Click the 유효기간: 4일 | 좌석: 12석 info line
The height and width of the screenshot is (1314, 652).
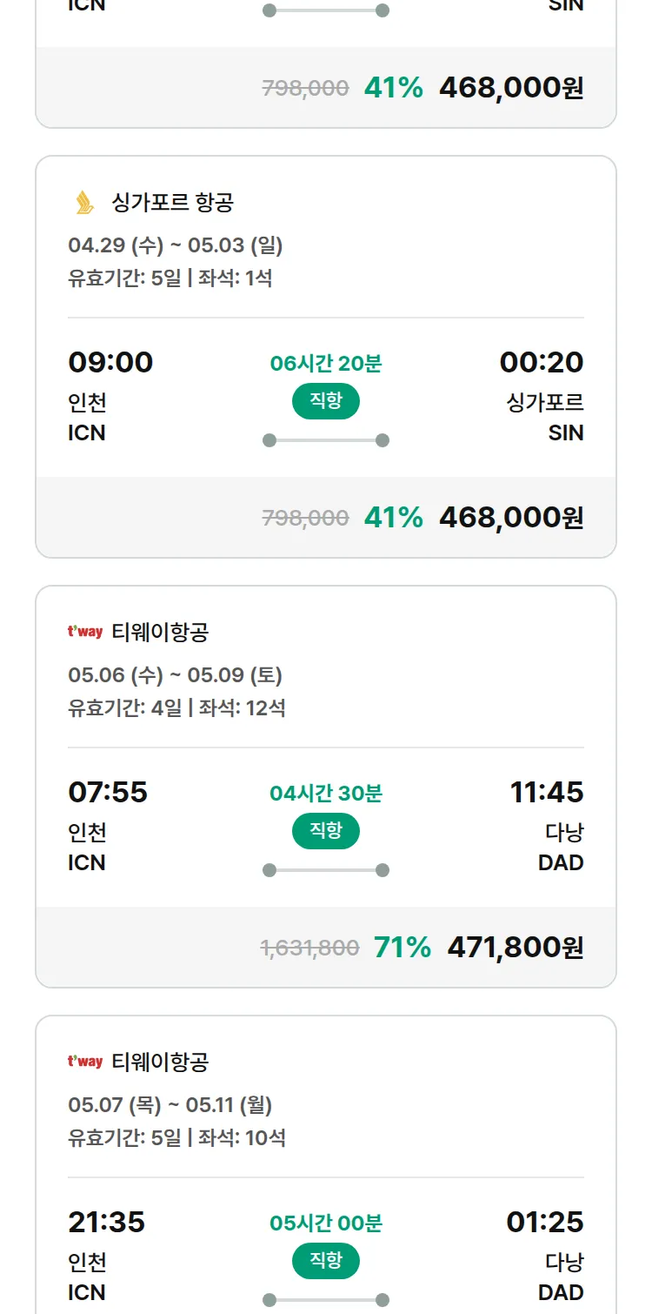(x=176, y=707)
